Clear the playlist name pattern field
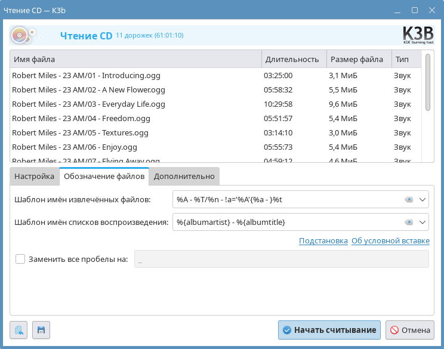444x349 pixels. 409,222
